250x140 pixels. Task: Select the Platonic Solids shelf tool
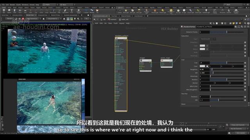79,11
